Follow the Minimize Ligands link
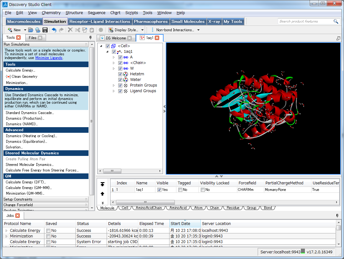Image resolution: width=344 pixels, height=259 pixels. tap(48, 58)
